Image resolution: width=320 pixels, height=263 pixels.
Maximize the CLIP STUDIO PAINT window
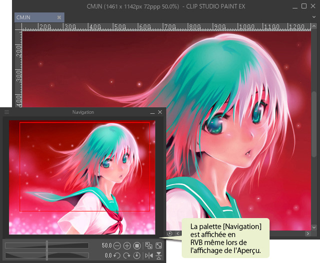coord(304,6)
